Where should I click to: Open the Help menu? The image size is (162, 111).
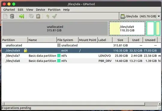pyautogui.click(x=66, y=10)
